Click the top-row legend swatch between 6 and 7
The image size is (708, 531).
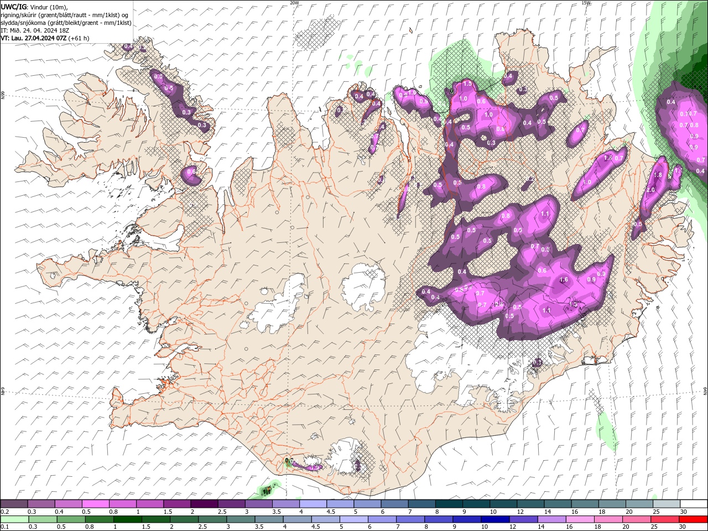tap(394, 504)
